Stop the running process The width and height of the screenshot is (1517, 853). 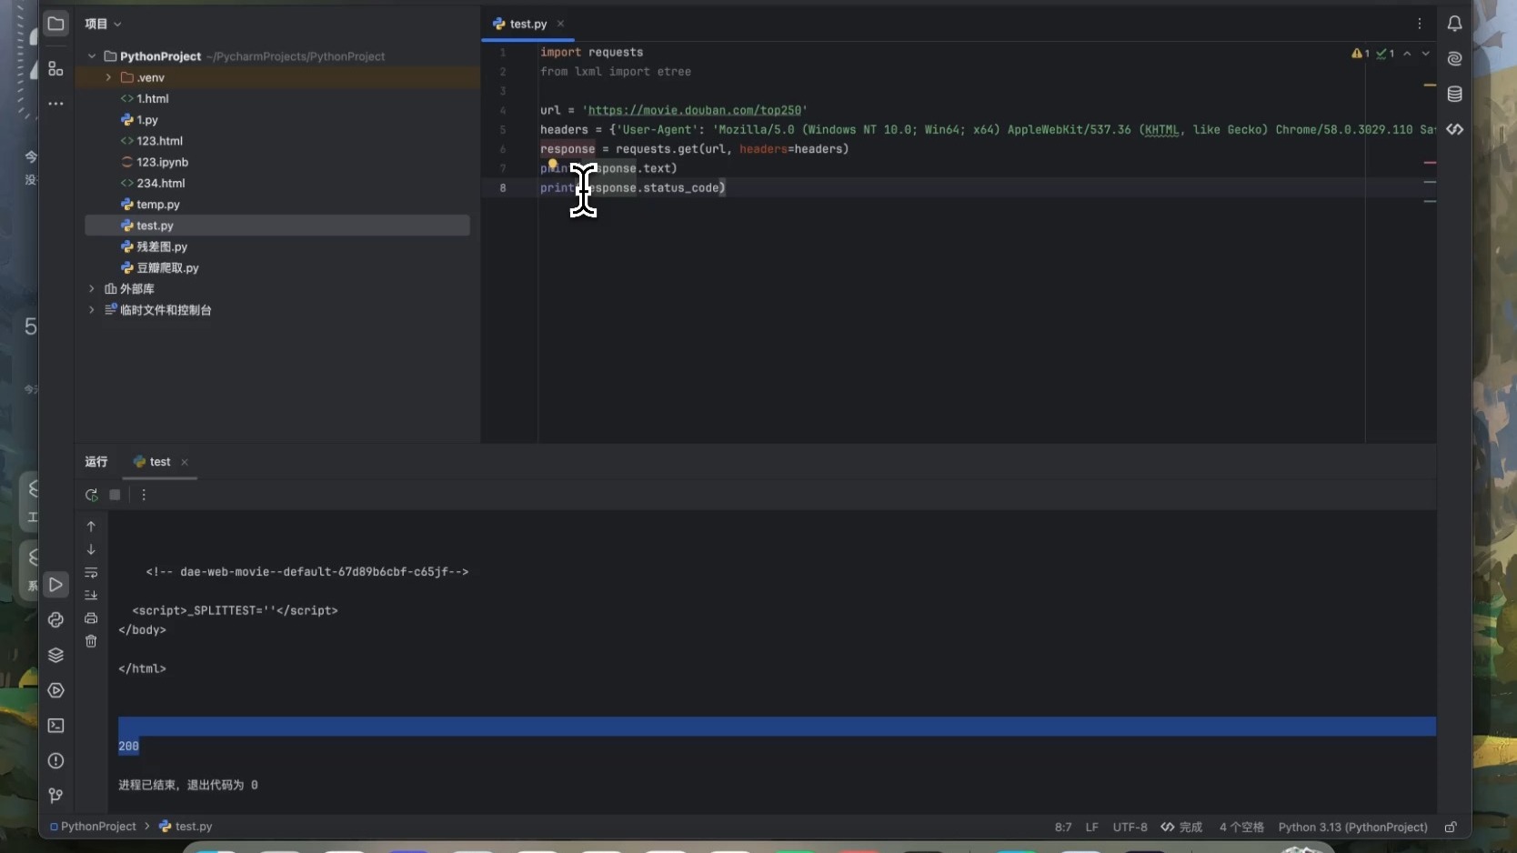coord(115,495)
